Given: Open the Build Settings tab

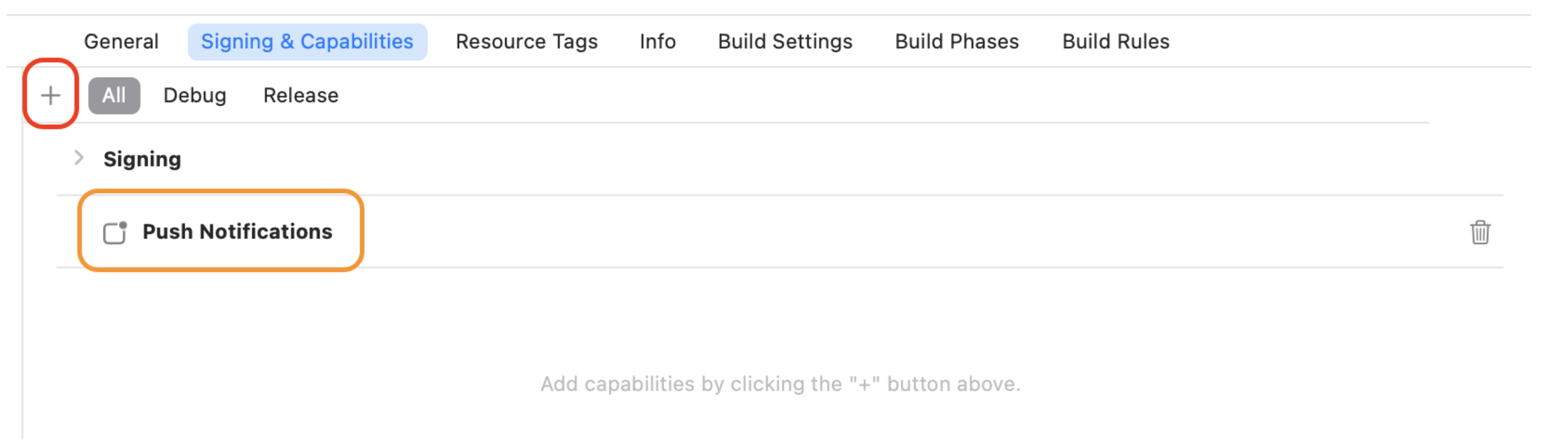Looking at the screenshot, I should (785, 42).
